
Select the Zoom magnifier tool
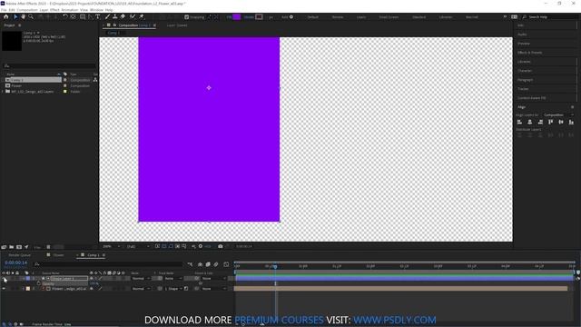(x=31, y=16)
